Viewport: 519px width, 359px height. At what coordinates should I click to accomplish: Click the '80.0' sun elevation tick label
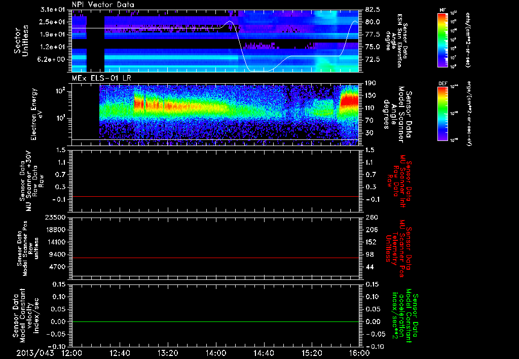pos(373,22)
